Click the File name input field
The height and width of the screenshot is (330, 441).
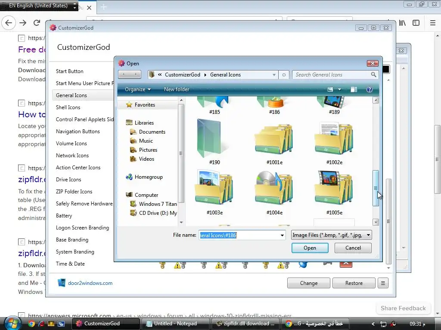[239, 235]
